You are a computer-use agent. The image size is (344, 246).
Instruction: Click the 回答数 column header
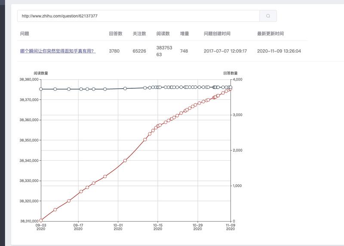pos(116,33)
